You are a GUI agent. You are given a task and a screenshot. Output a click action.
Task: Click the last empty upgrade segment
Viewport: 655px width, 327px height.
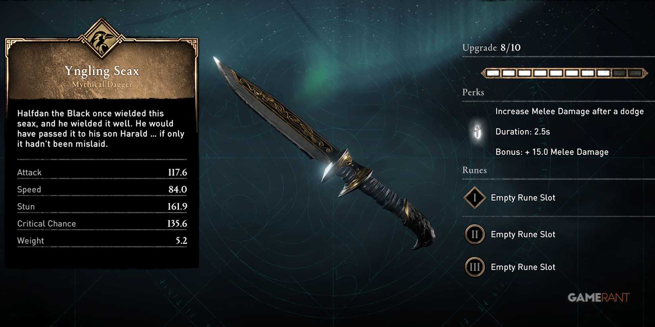[x=634, y=73]
